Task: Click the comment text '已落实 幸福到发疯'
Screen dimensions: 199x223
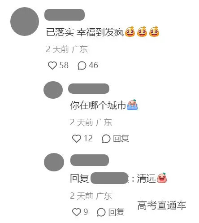Action: (85, 32)
